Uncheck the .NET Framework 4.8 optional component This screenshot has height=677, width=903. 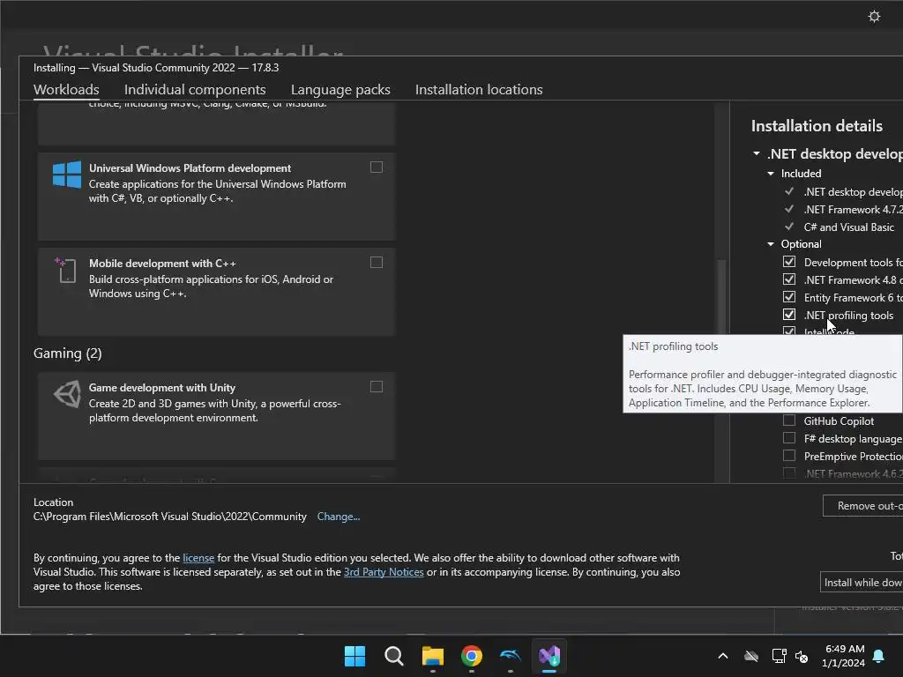pos(789,279)
